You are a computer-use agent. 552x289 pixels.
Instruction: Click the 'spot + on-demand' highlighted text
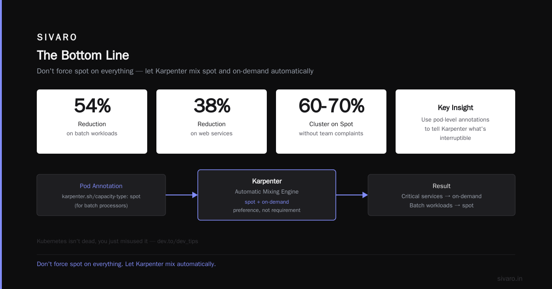click(267, 202)
